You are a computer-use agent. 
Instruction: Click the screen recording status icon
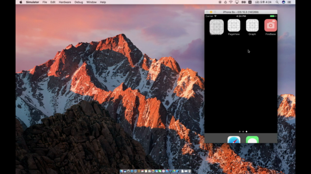pyautogui.click(x=220, y=2)
